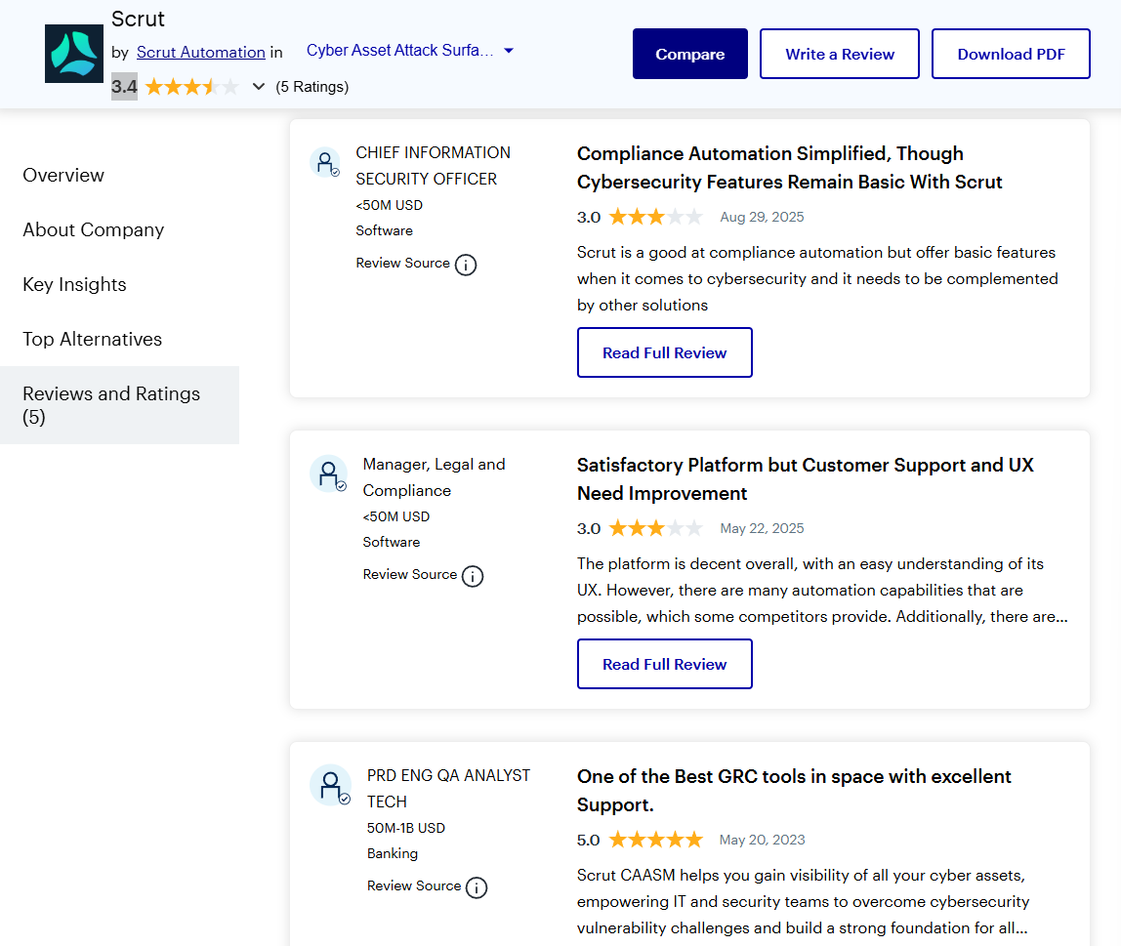1121x946 pixels.
Task: Click the five-star rating on the GRC tools review
Action: coord(656,839)
